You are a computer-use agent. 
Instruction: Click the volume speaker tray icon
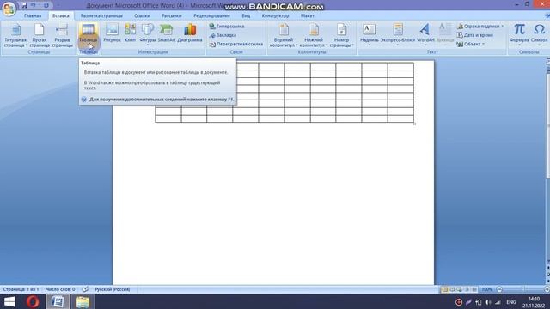click(x=488, y=302)
